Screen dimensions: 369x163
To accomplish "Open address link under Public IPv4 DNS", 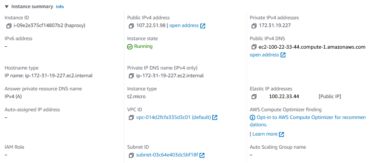I will click(x=264, y=55).
